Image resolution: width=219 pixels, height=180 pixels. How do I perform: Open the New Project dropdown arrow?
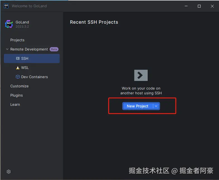tap(156, 106)
